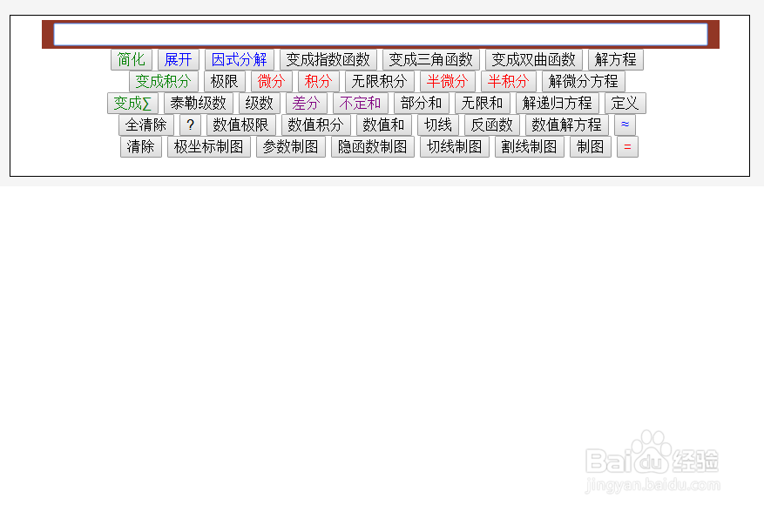Click the 部分和 button
764x512 pixels.
pos(422,104)
